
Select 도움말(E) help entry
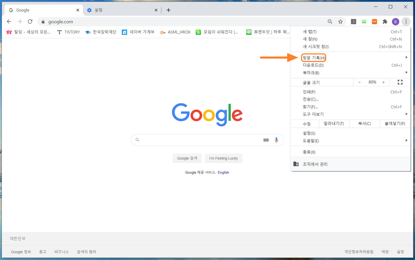point(350,141)
